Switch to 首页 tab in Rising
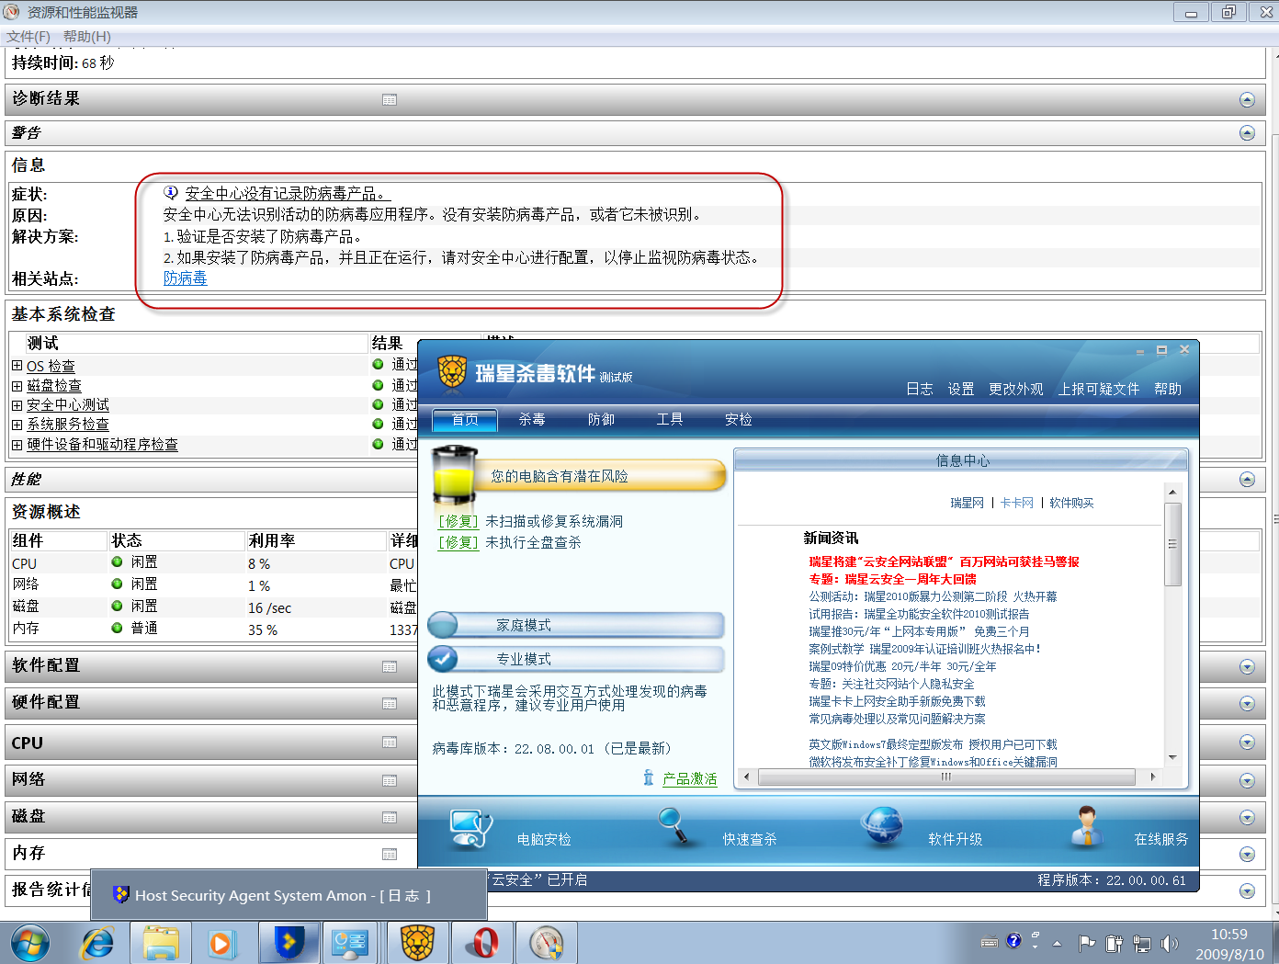The height and width of the screenshot is (964, 1279). click(465, 420)
